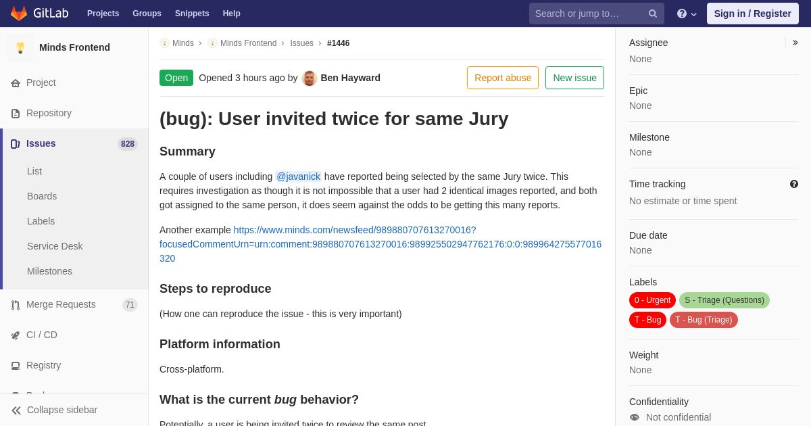Screen dimensions: 811x426
Task: Click the Merge Requests count badge 71
Action: [x=130, y=305]
